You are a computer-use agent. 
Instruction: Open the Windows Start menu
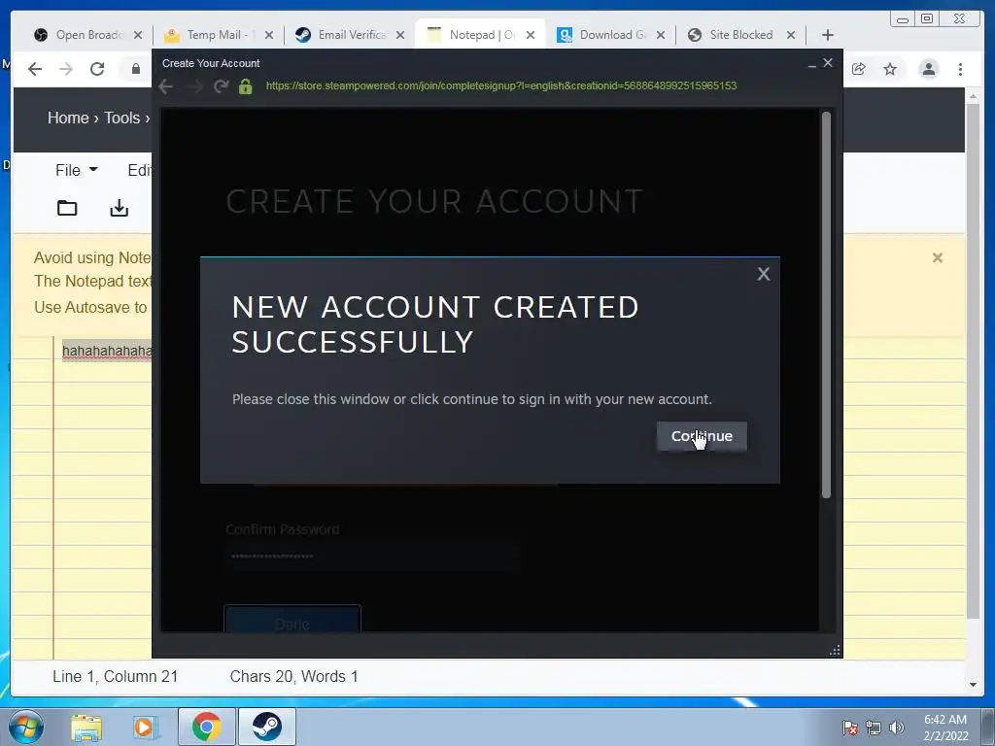[x=26, y=727]
